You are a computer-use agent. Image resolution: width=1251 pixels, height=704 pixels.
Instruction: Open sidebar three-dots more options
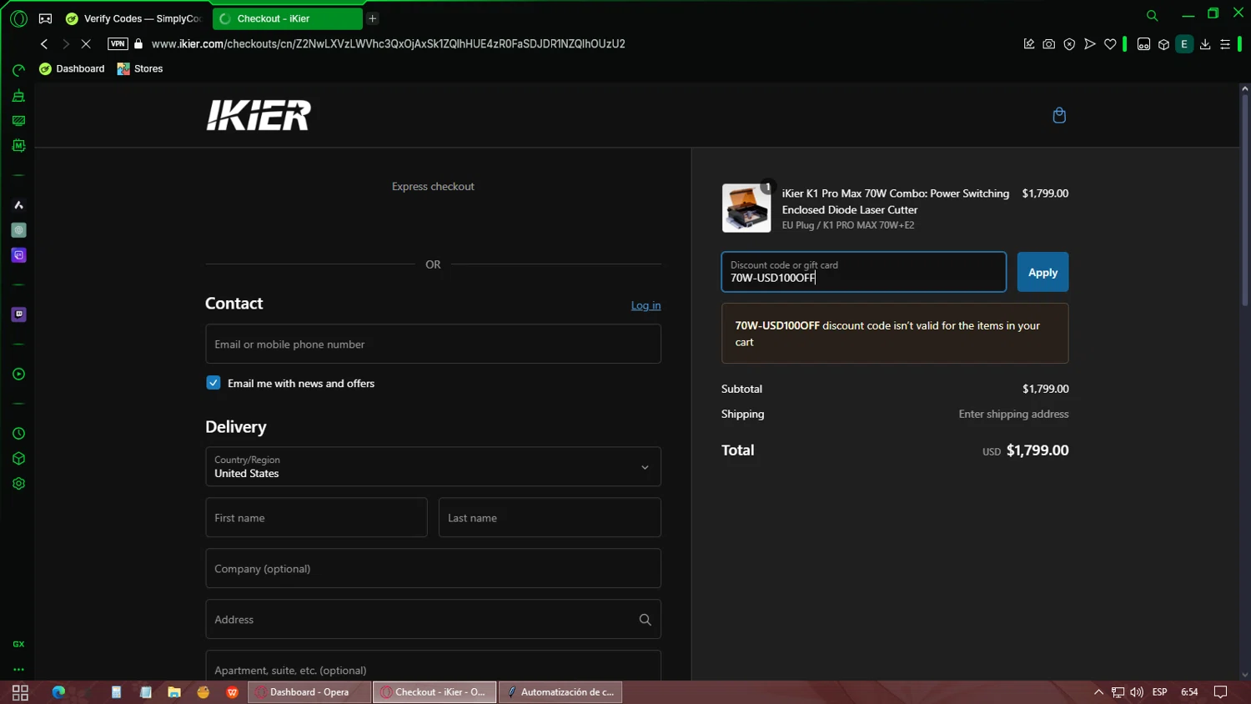(18, 669)
